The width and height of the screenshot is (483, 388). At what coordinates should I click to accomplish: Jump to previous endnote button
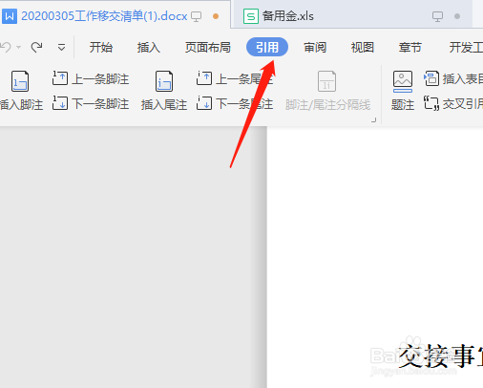point(235,78)
